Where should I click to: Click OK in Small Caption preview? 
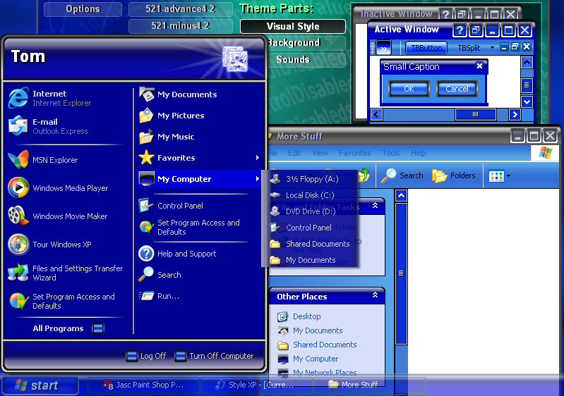pos(409,89)
